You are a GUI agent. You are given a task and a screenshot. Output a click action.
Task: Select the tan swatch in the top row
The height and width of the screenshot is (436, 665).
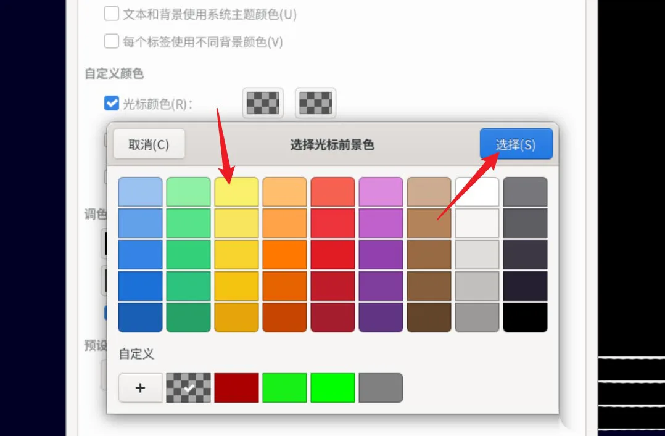click(x=429, y=191)
